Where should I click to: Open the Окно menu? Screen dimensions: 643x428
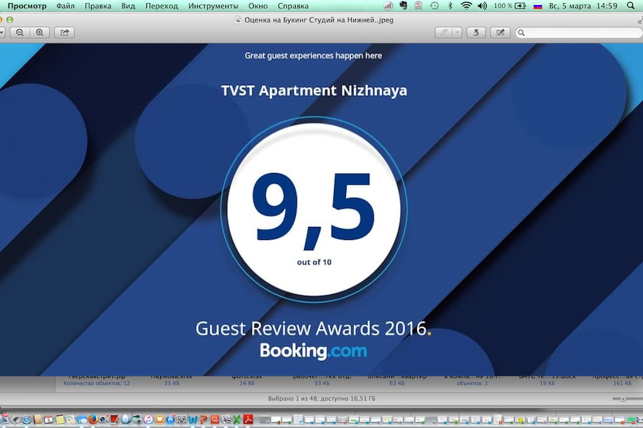pyautogui.click(x=258, y=6)
